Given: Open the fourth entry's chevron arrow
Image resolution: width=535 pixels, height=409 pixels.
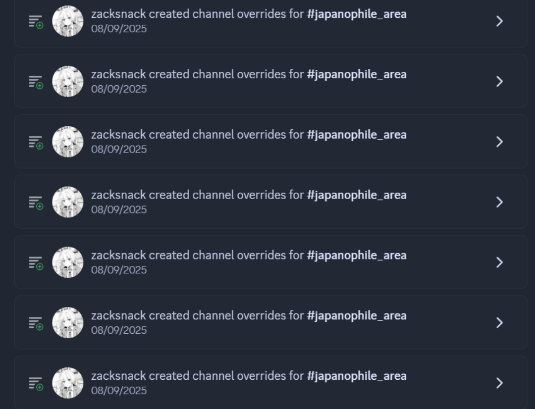Looking at the screenshot, I should [x=499, y=202].
